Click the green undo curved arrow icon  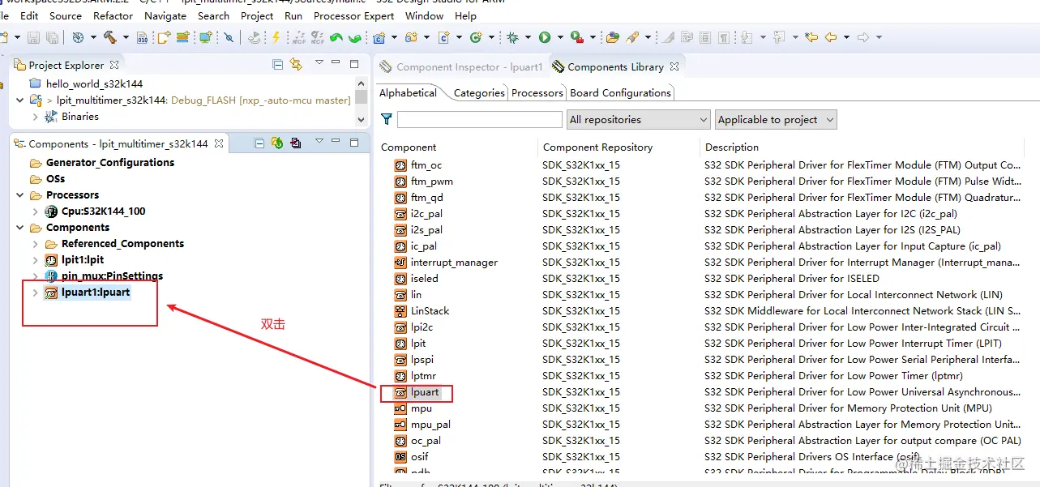(336, 37)
